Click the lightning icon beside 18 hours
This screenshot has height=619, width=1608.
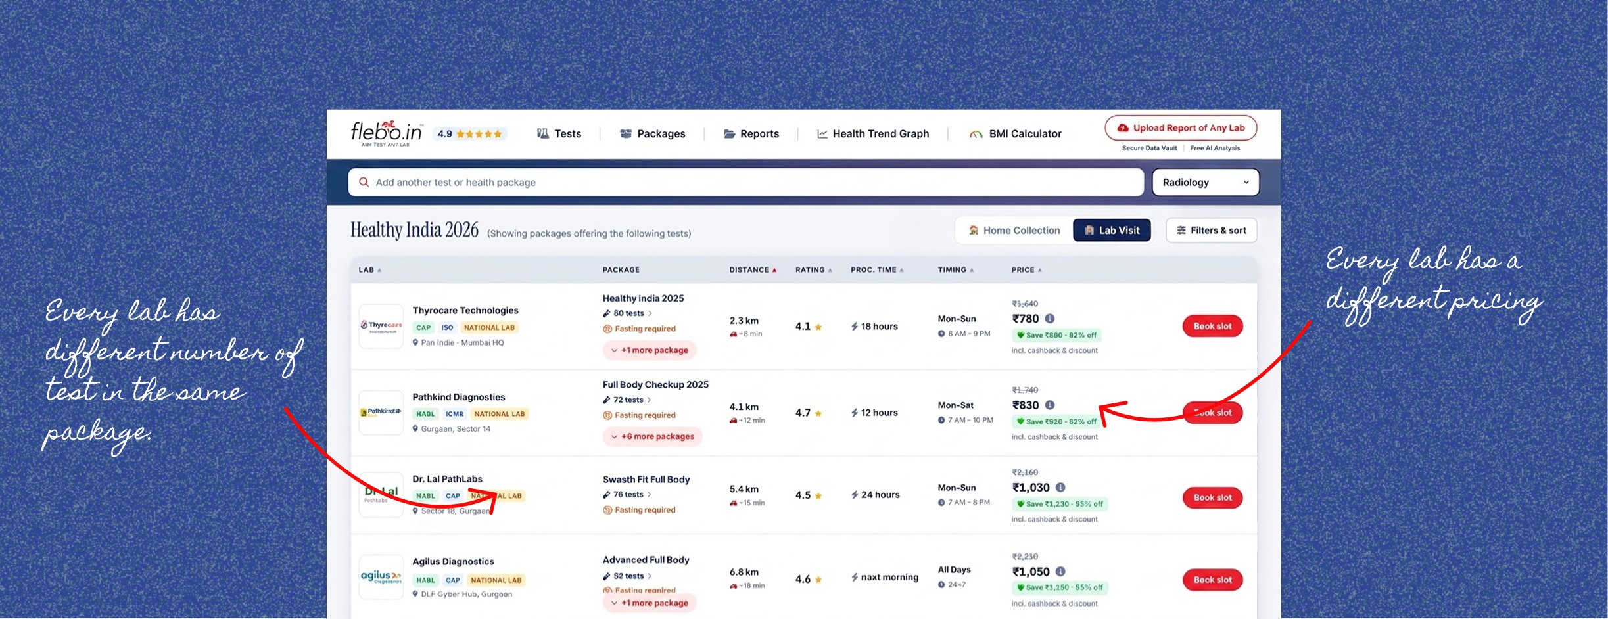click(855, 327)
